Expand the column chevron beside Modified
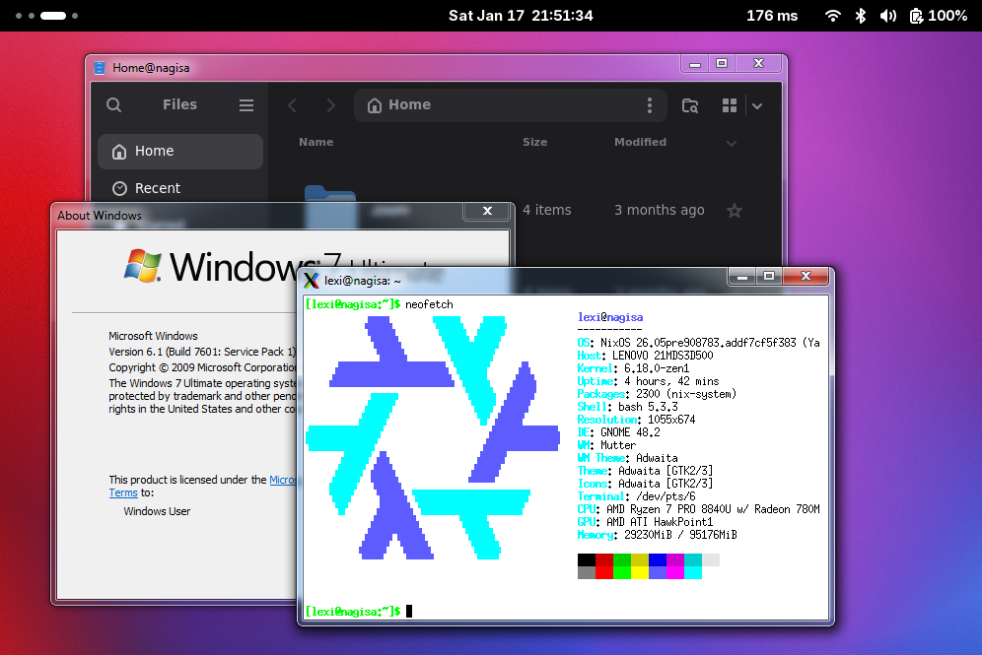The width and height of the screenshot is (982, 655). click(732, 143)
